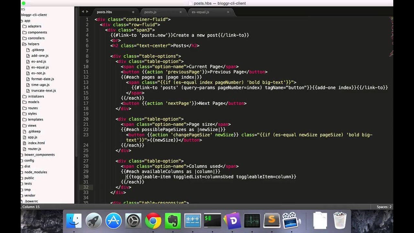
Task: Switch to Google Chrome in the Dock
Action: click(x=153, y=221)
